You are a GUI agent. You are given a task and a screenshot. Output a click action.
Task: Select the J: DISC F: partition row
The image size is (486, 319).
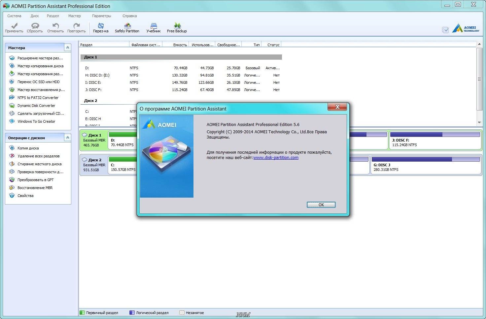tap(181, 90)
